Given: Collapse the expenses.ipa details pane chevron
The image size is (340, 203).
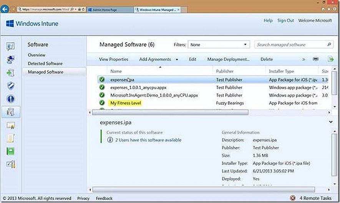Looking at the screenshot, I should pyautogui.click(x=331, y=122).
